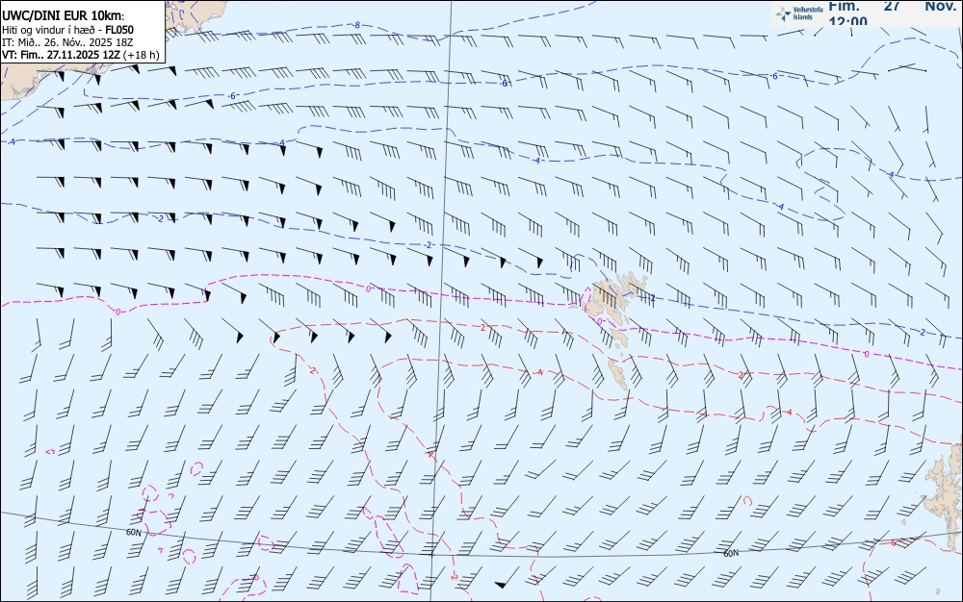Click the "VT: Fim.. 27.11.2025 12Z (+18 h)" line
The width and height of the screenshot is (963, 602).
(81, 55)
